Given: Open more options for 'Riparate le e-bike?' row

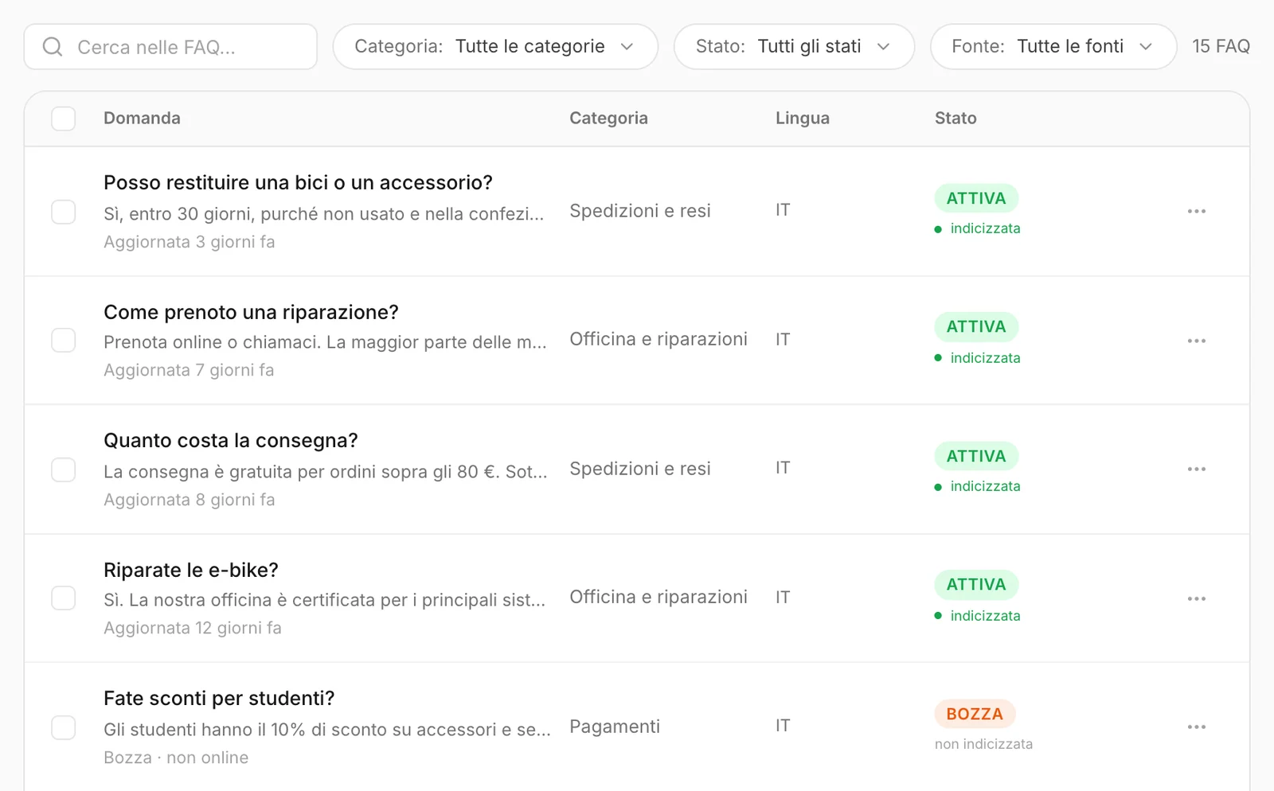Looking at the screenshot, I should 1196,598.
